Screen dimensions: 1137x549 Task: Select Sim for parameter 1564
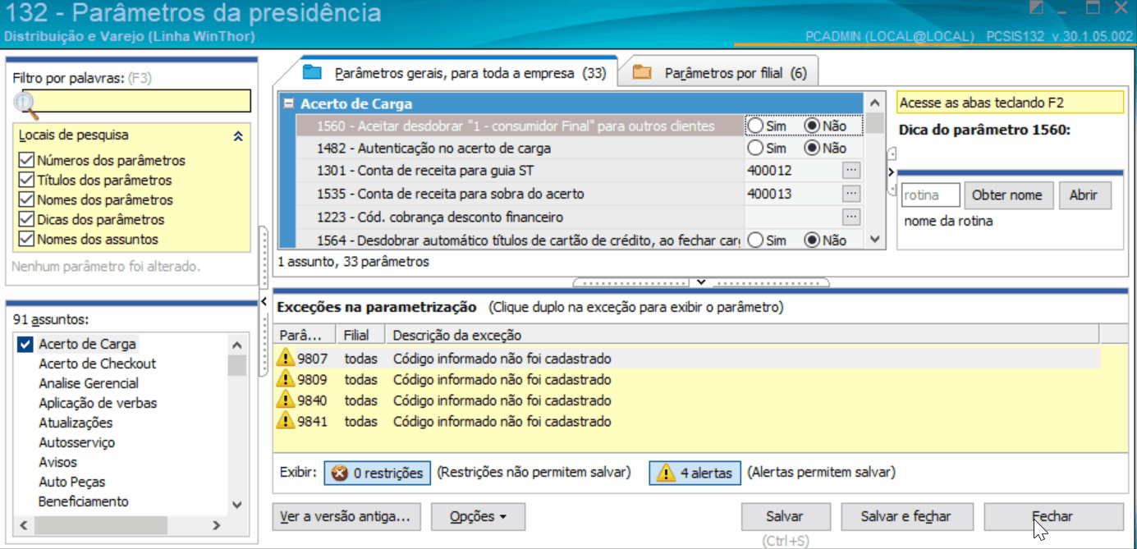click(755, 240)
